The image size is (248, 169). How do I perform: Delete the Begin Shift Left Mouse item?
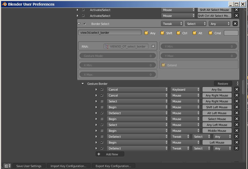pos(236,107)
